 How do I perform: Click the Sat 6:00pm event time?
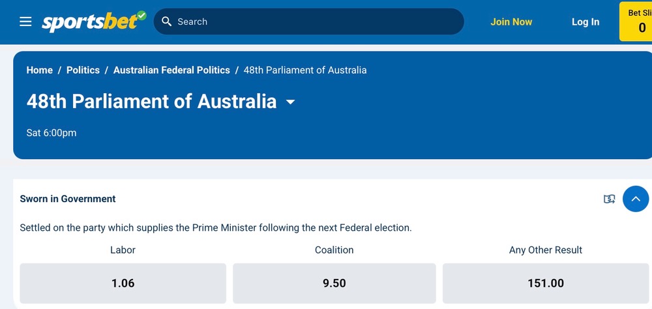tap(51, 133)
